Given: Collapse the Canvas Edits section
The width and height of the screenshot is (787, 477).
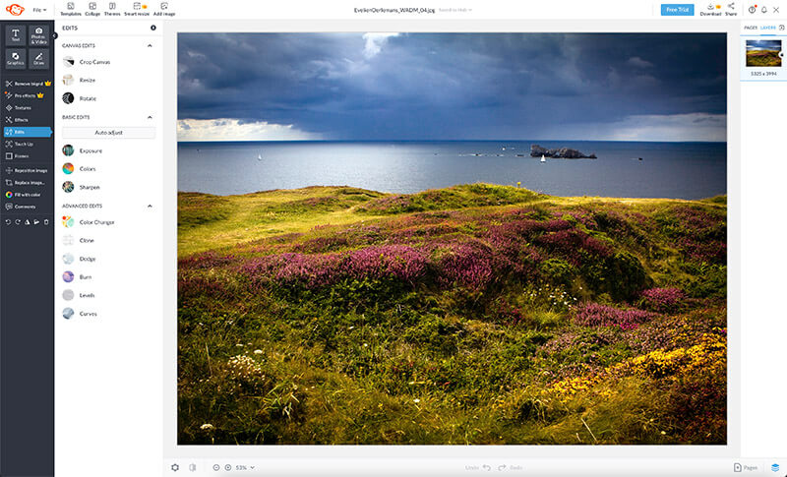Looking at the screenshot, I should click(x=151, y=45).
